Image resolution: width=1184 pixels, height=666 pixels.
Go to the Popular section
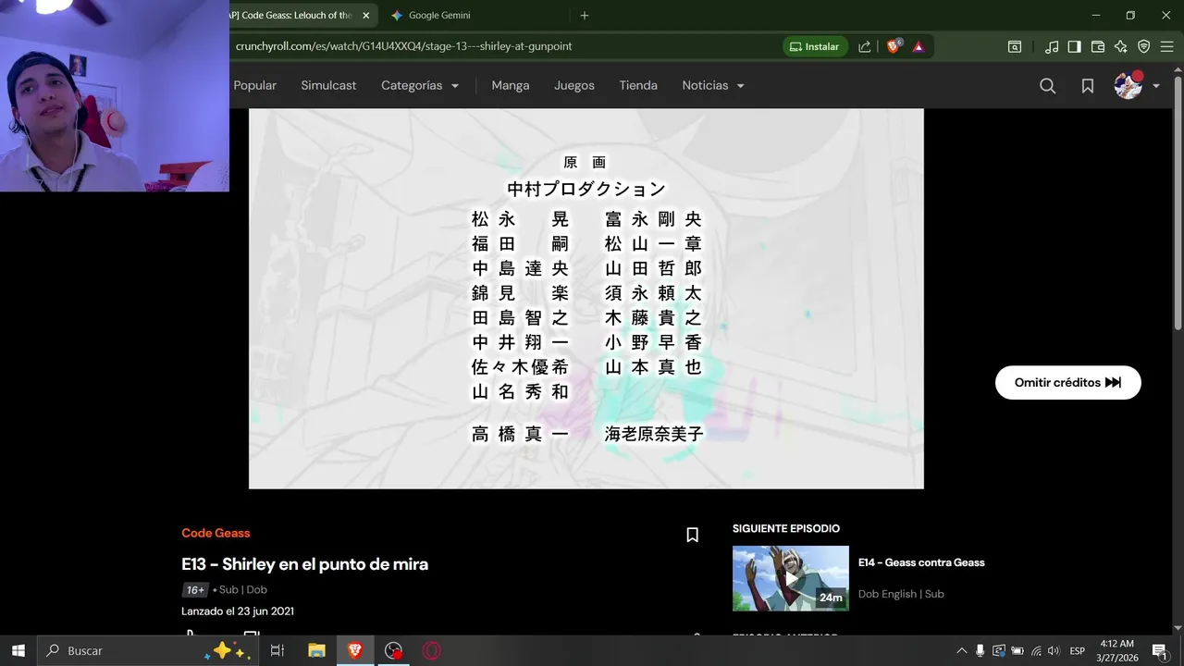(x=254, y=85)
